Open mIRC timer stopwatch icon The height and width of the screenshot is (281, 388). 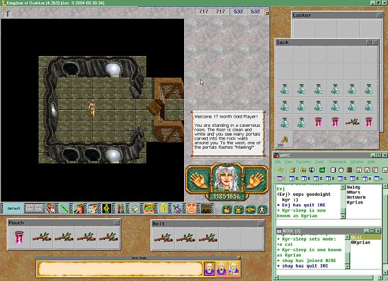click(x=341, y=170)
